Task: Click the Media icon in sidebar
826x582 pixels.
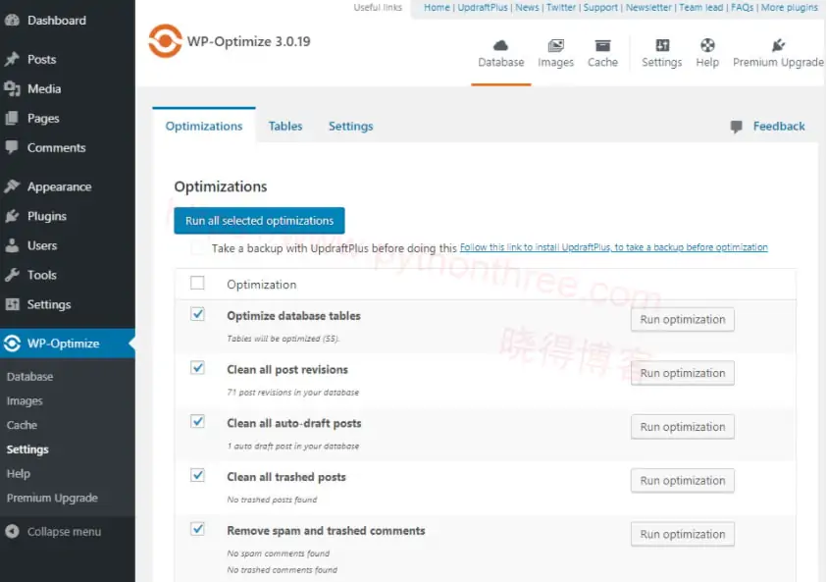Action: pyautogui.click(x=12, y=88)
